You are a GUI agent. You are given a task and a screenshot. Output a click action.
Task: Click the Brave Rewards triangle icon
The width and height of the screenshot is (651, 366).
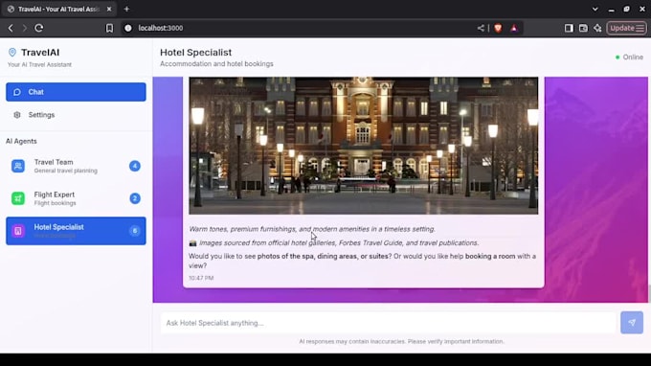(514, 28)
